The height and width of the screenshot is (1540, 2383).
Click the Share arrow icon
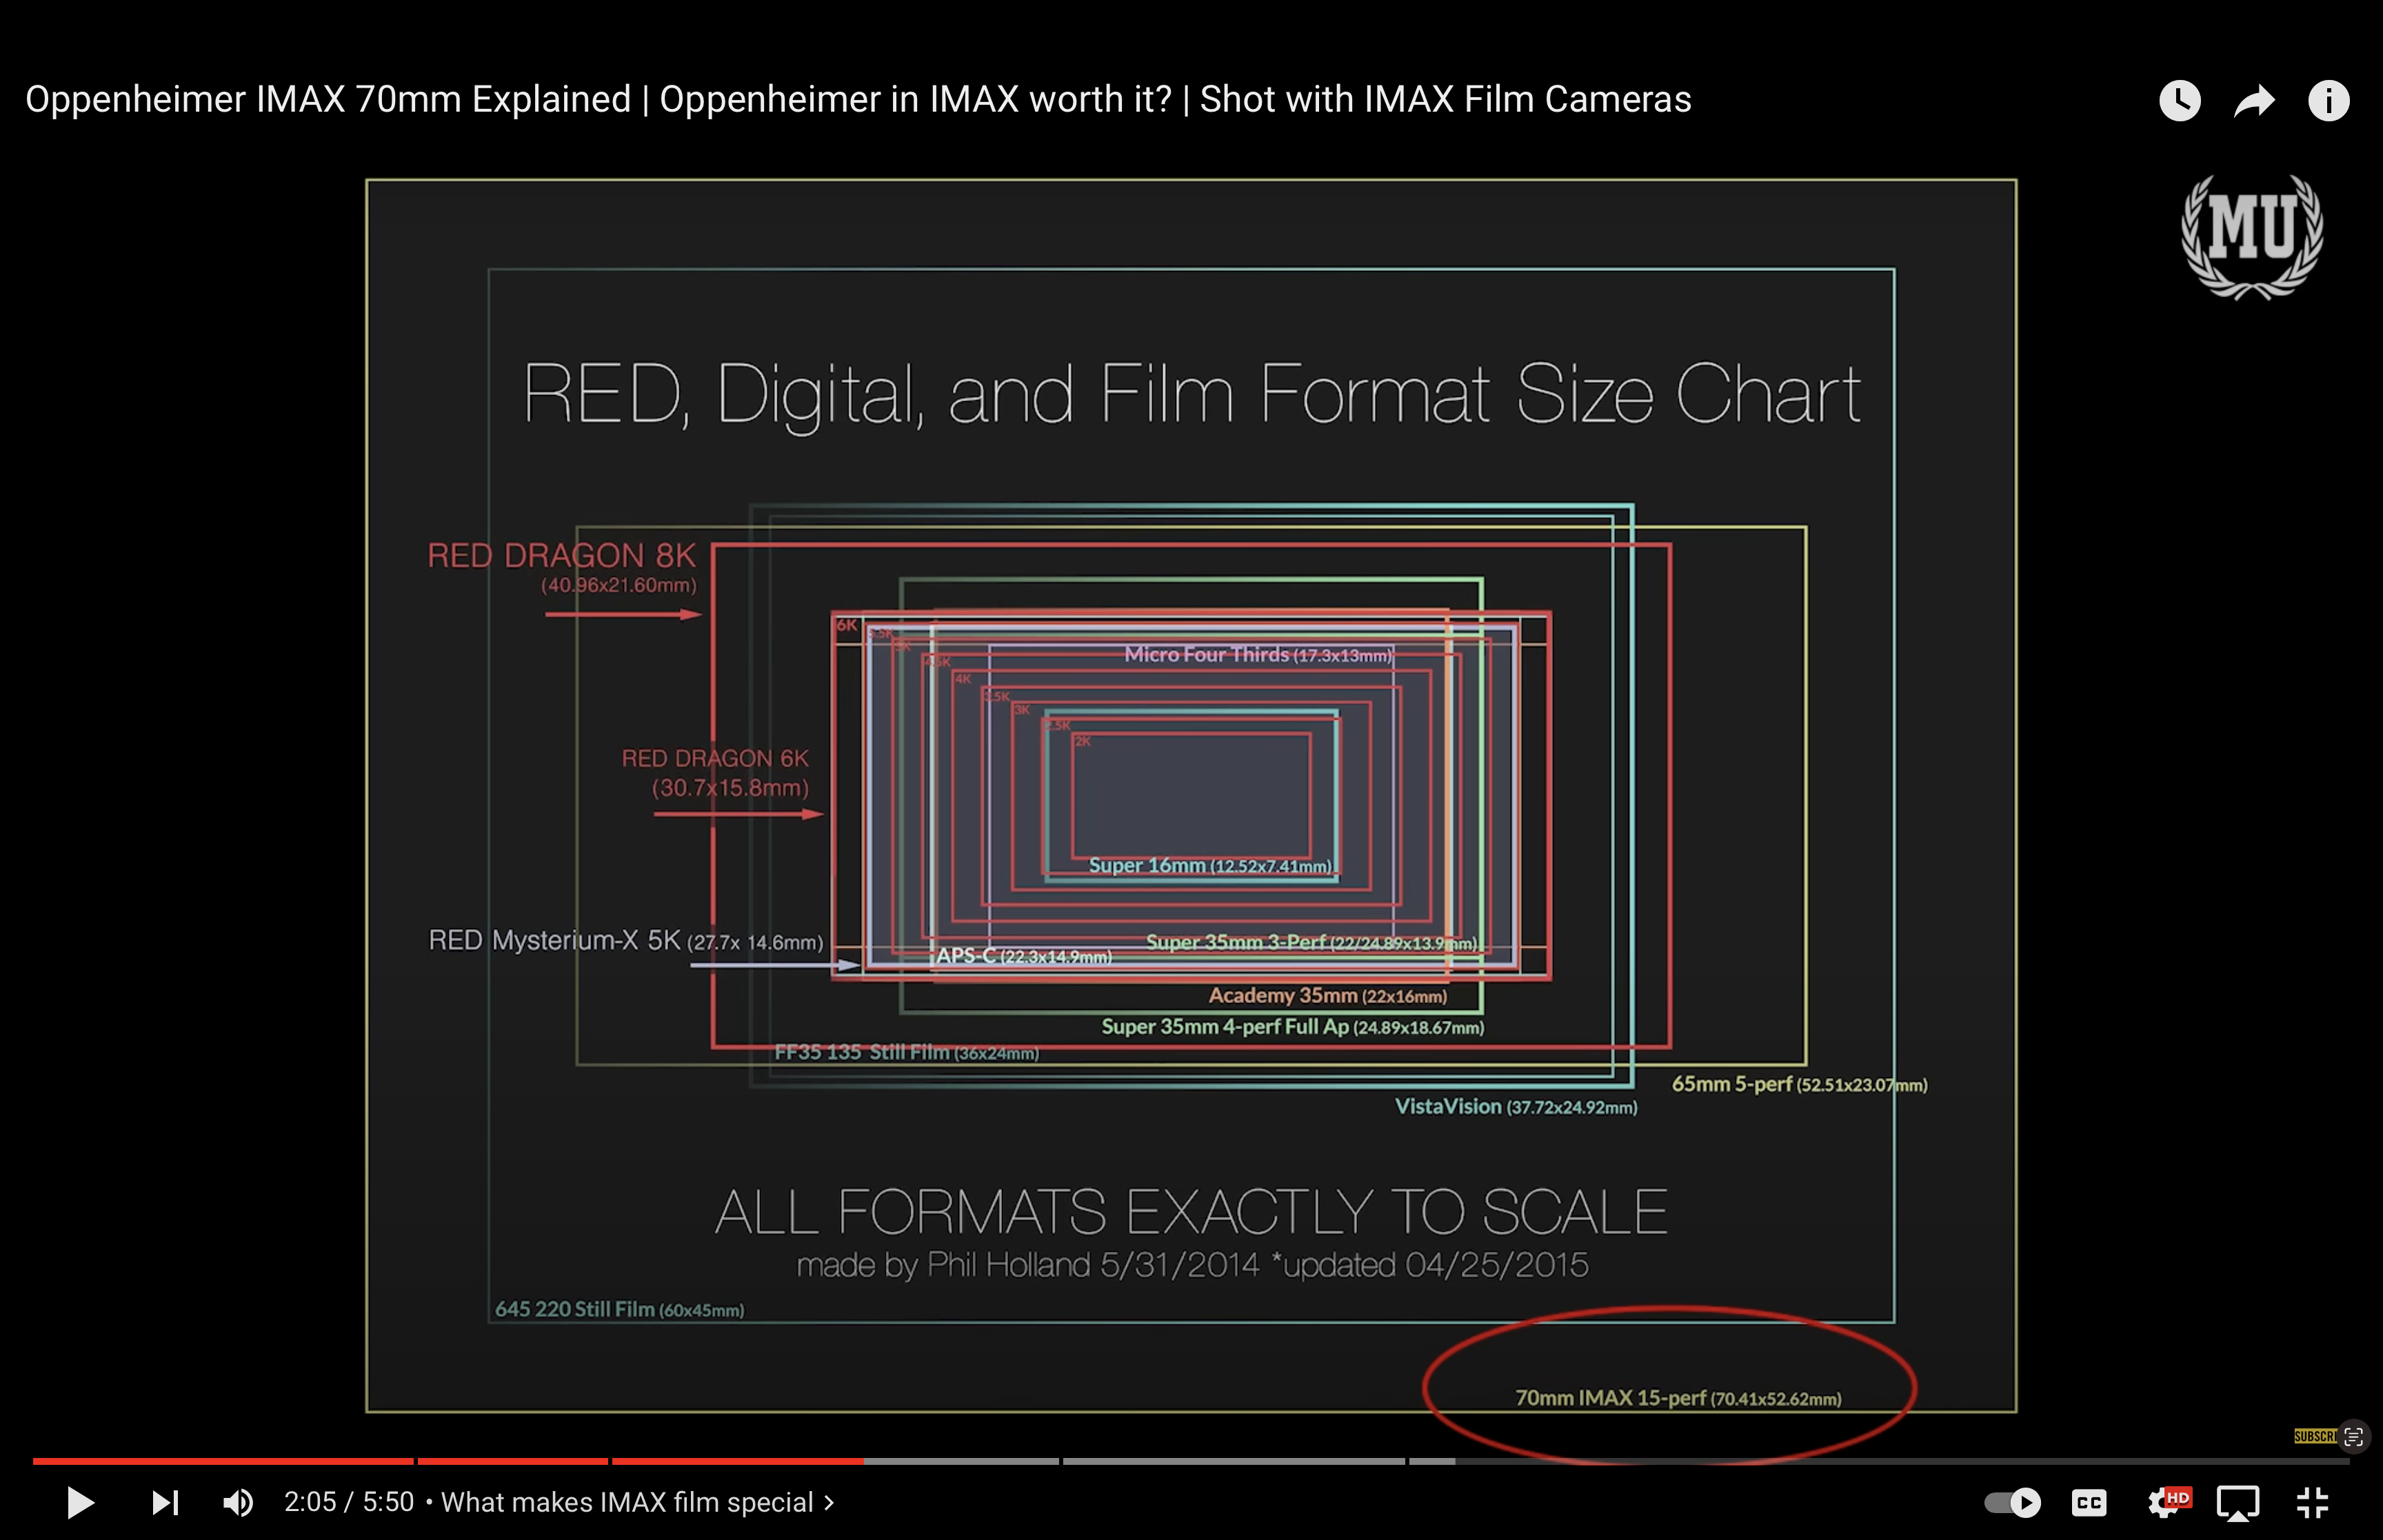point(2254,100)
